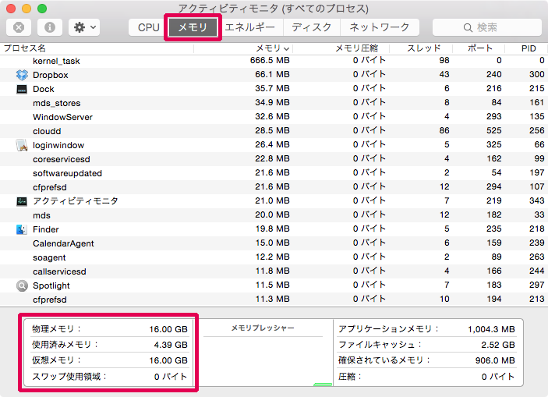The image size is (548, 397).
Task: Click the 666.5 MB memory value
Action: point(270,60)
